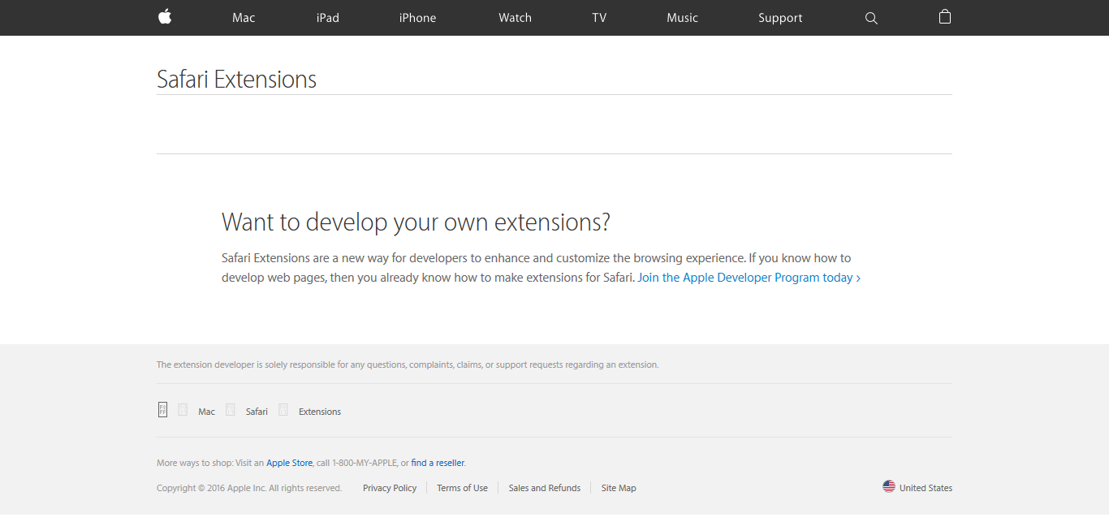Viewport: 1109px width, 522px height.
Task: Open the Terms of Use link
Action: point(462,488)
